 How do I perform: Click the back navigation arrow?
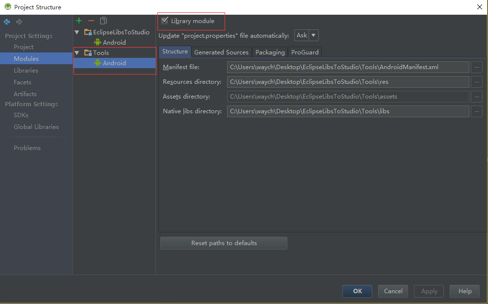pos(6,22)
